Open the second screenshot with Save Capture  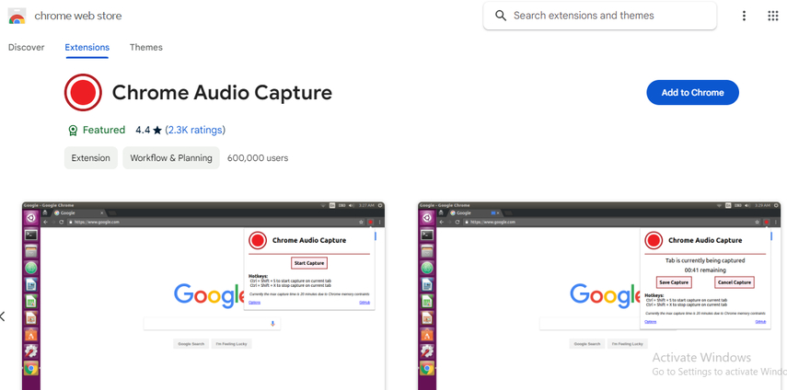click(x=600, y=296)
